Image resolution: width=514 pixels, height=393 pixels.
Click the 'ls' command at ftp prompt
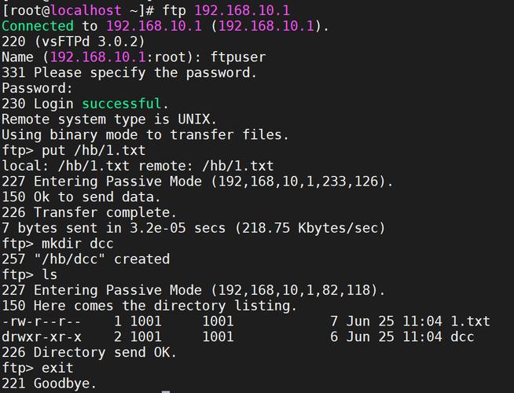[50, 274]
